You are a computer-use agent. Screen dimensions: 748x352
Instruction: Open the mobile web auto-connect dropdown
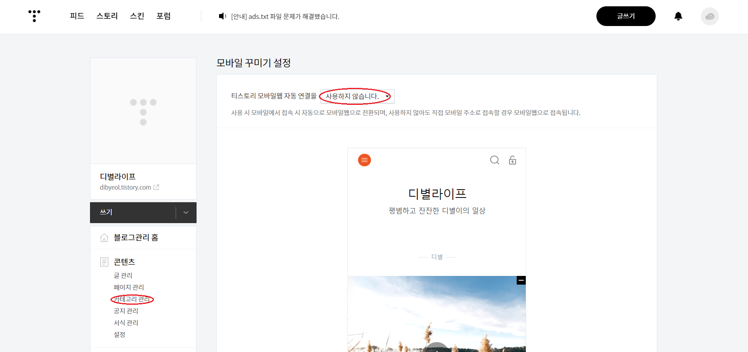357,96
